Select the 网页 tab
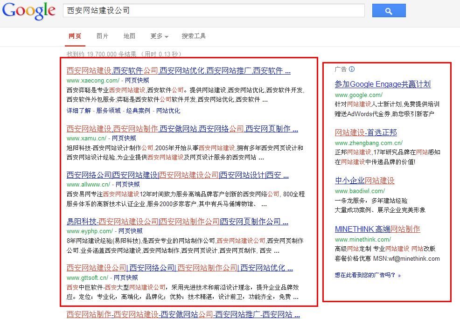This screenshot has height=319, width=460. click(75, 36)
